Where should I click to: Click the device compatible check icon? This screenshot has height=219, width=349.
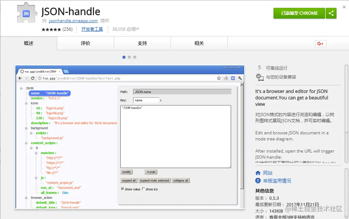[x=260, y=77]
